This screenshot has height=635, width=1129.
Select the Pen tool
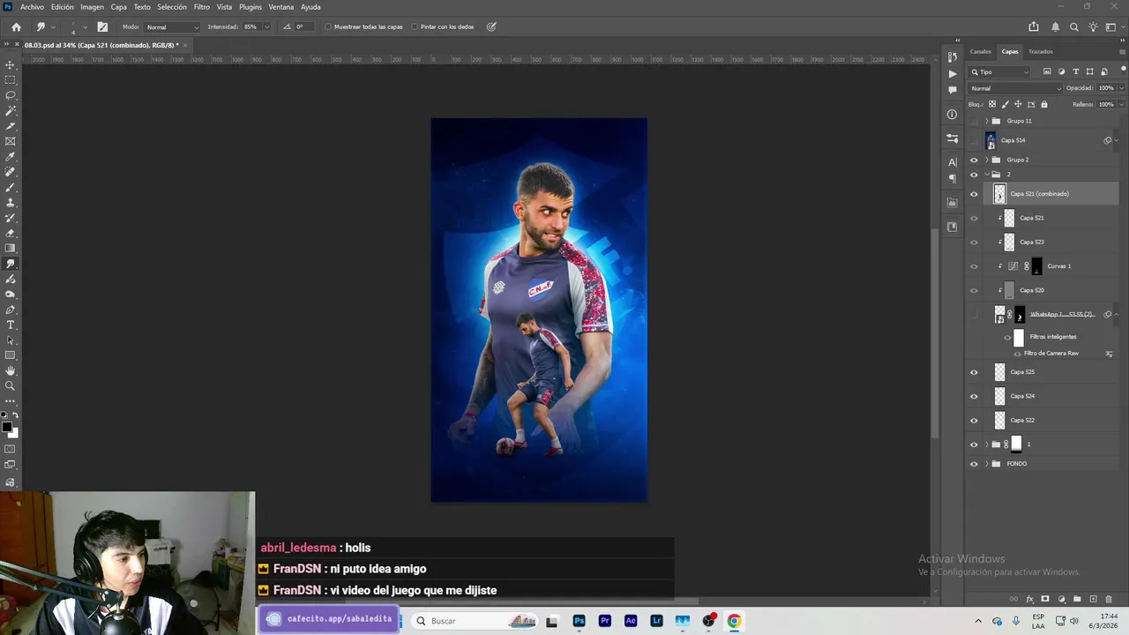pos(11,310)
